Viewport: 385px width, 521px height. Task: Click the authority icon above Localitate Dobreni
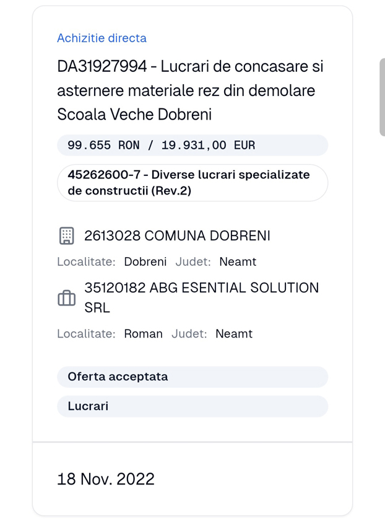[x=66, y=235]
